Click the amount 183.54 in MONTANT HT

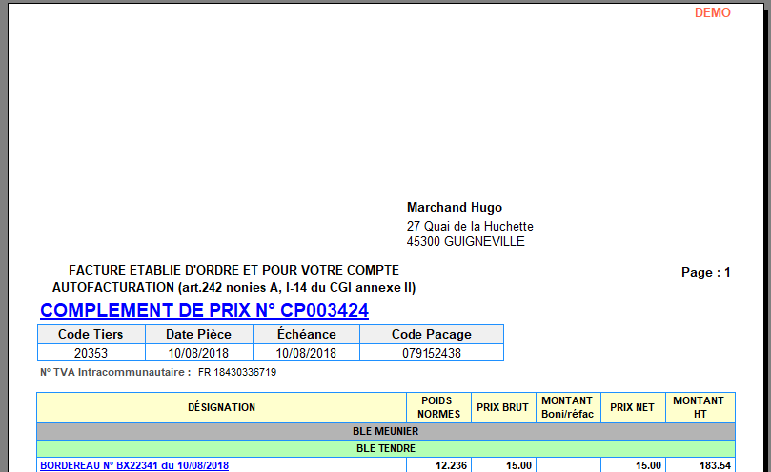[x=707, y=465]
